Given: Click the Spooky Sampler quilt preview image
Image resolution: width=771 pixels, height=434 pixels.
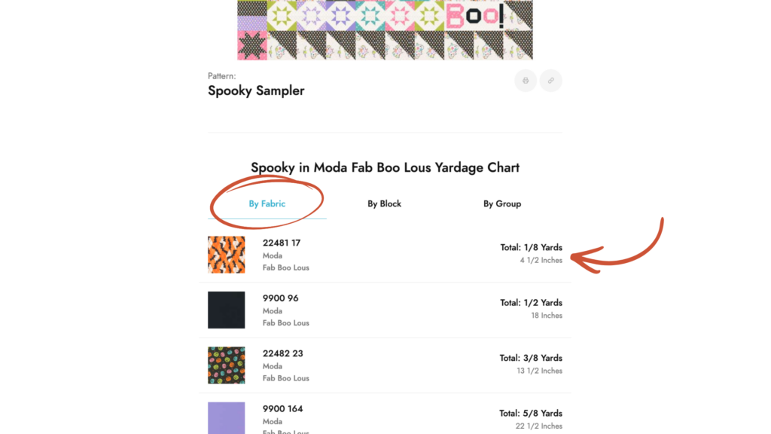Looking at the screenshot, I should coord(385,30).
